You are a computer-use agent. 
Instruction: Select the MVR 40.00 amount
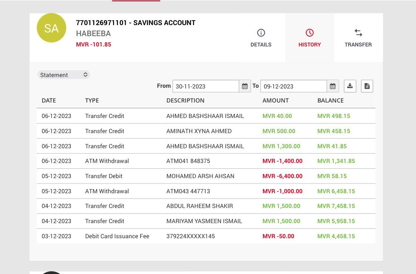tap(277, 116)
